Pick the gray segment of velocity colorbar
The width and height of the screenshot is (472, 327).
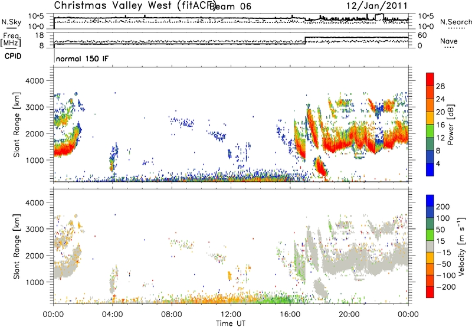pos(430,247)
